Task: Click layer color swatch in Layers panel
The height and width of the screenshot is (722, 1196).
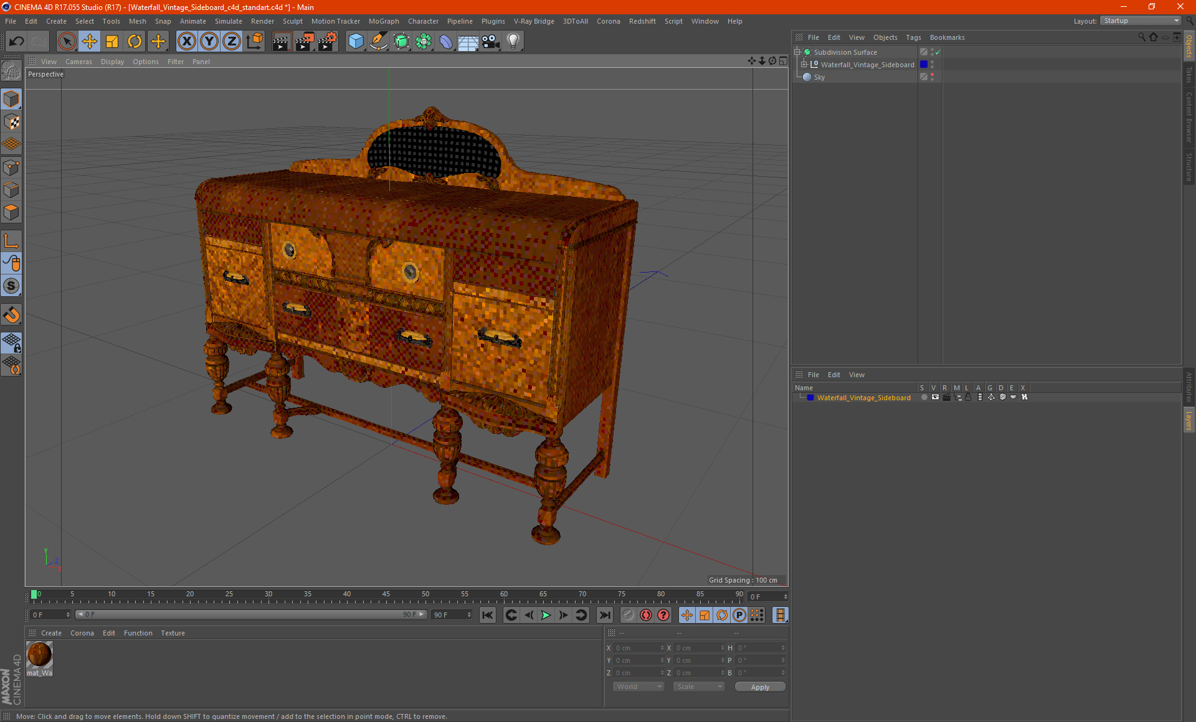Action: 810,398
